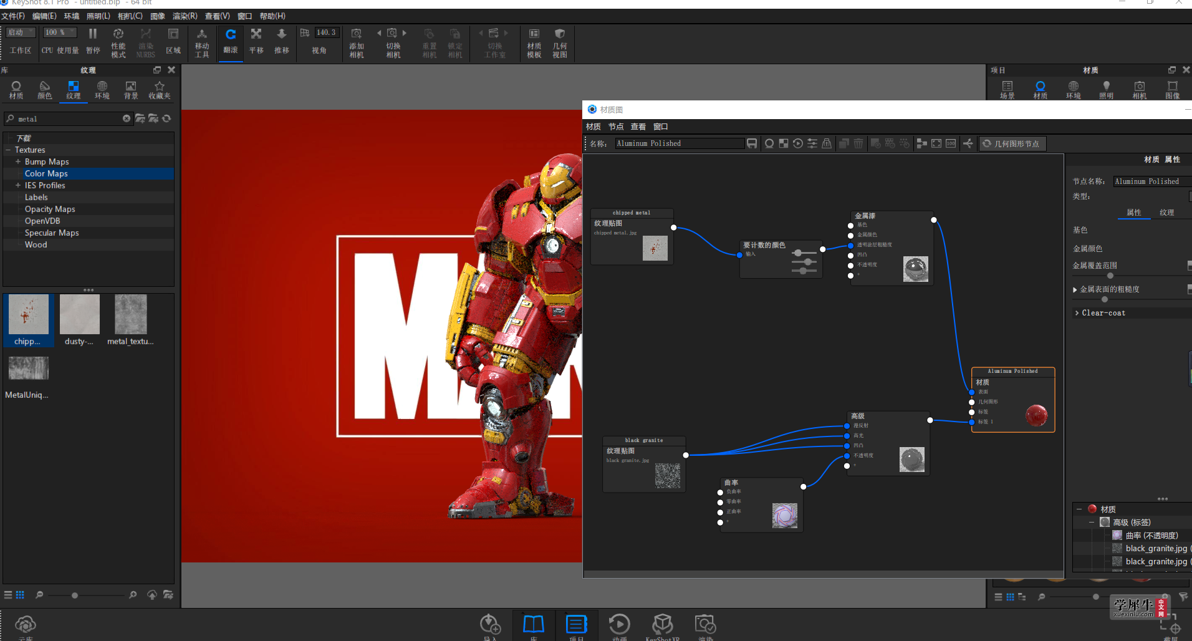Expand the Clear-coat section

coord(1077,313)
